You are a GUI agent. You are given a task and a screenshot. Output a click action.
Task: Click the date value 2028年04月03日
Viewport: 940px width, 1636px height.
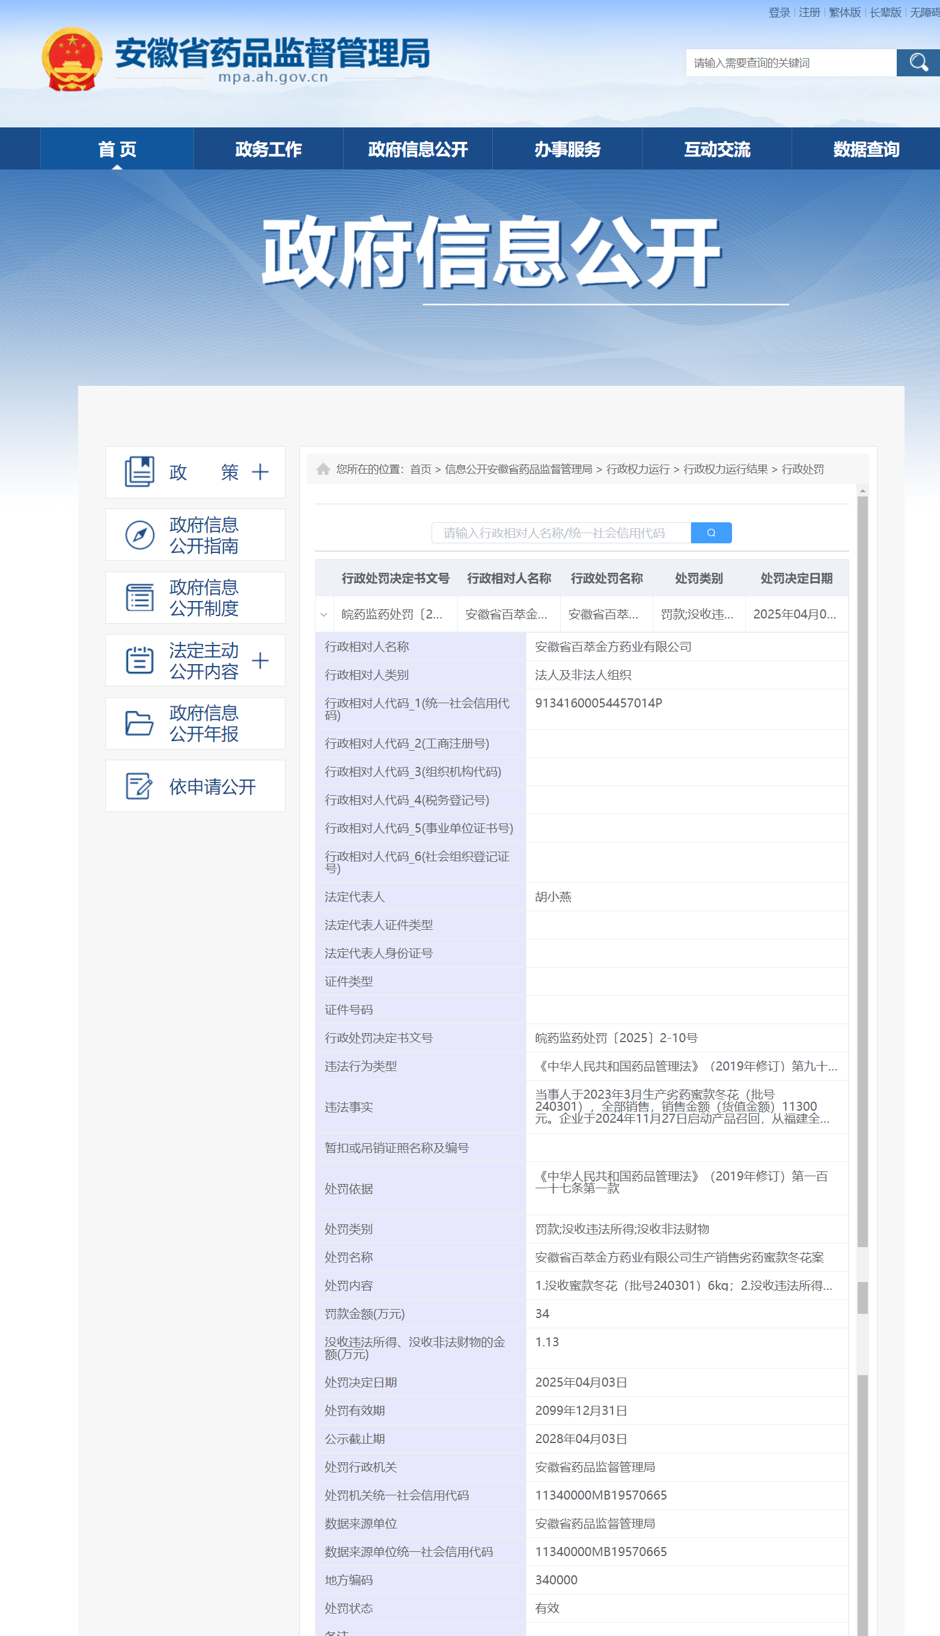tap(581, 1438)
